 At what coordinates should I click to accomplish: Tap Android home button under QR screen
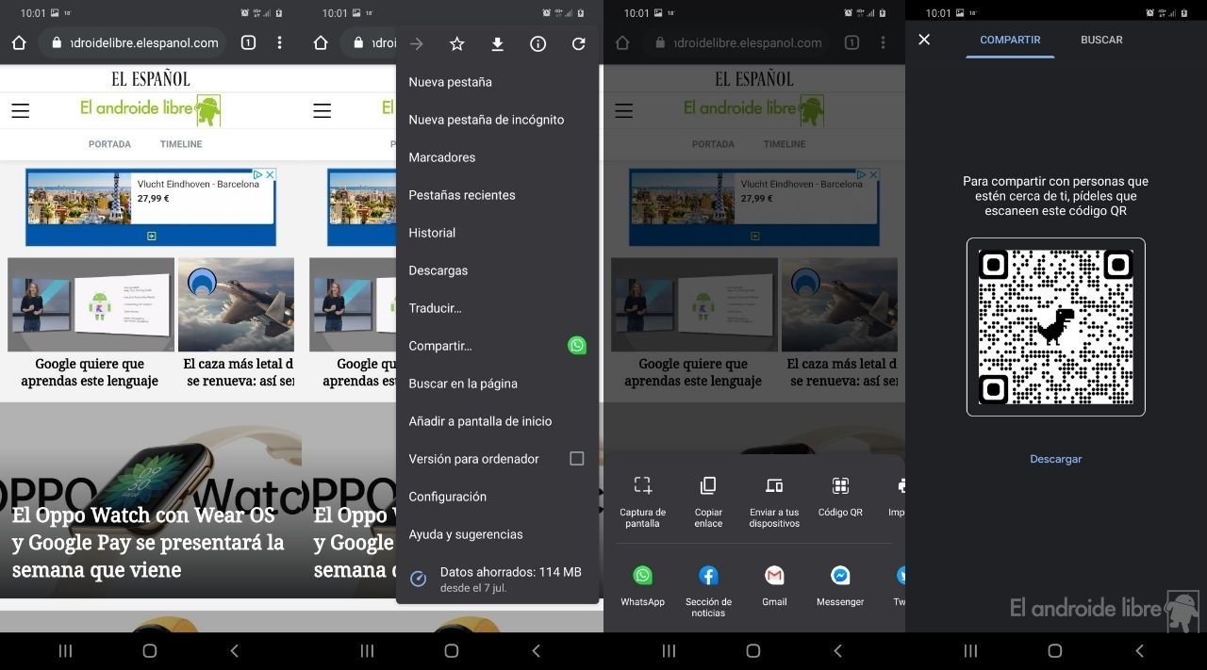pyautogui.click(x=1055, y=650)
